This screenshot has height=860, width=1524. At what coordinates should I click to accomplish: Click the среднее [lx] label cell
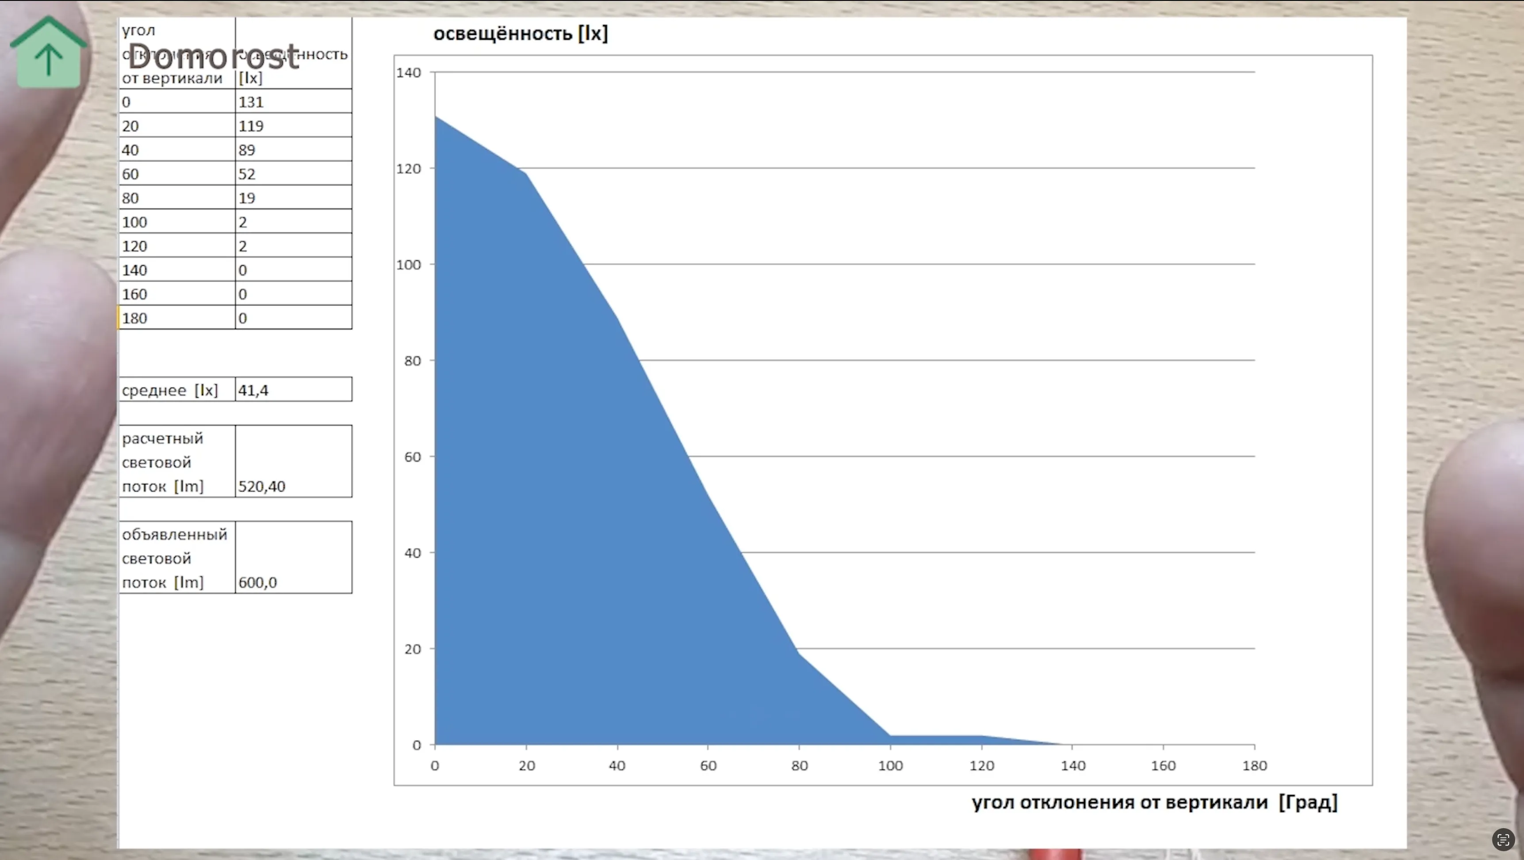click(176, 390)
